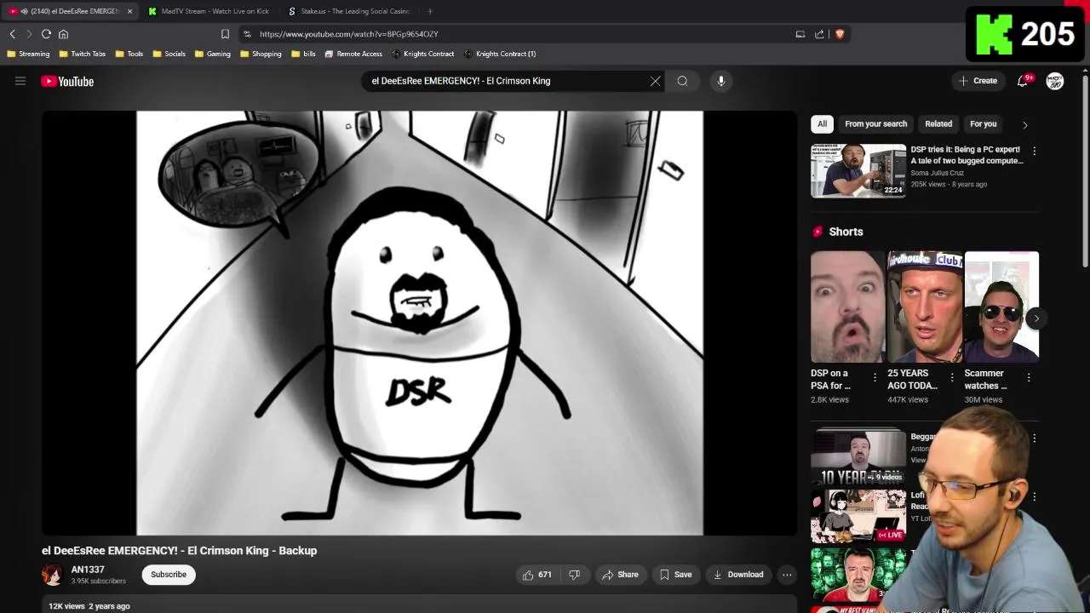The image size is (1090, 613).
Task: Open the AN1337 channel name link
Action: pyautogui.click(x=88, y=570)
